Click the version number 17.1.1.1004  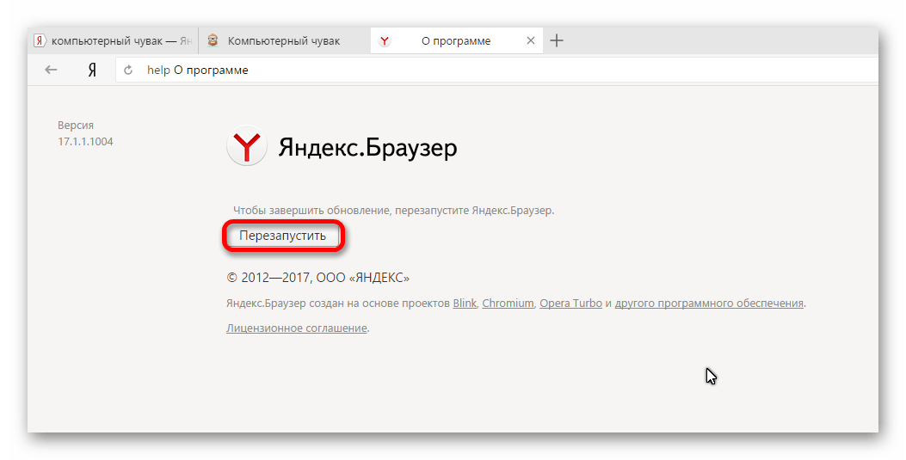coord(85,142)
